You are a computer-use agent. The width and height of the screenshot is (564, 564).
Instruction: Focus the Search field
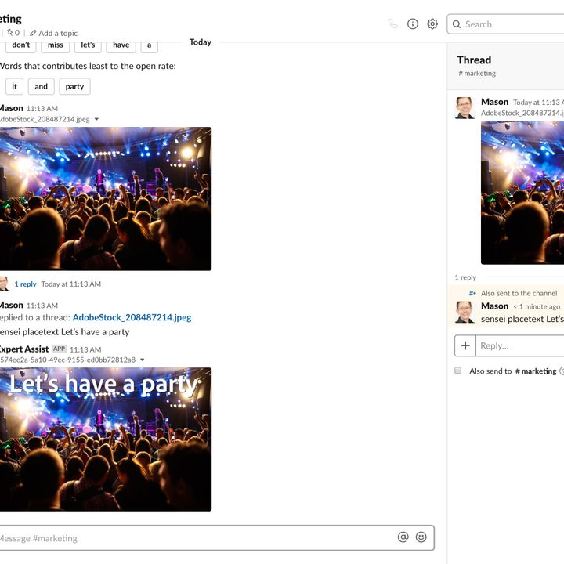505,24
